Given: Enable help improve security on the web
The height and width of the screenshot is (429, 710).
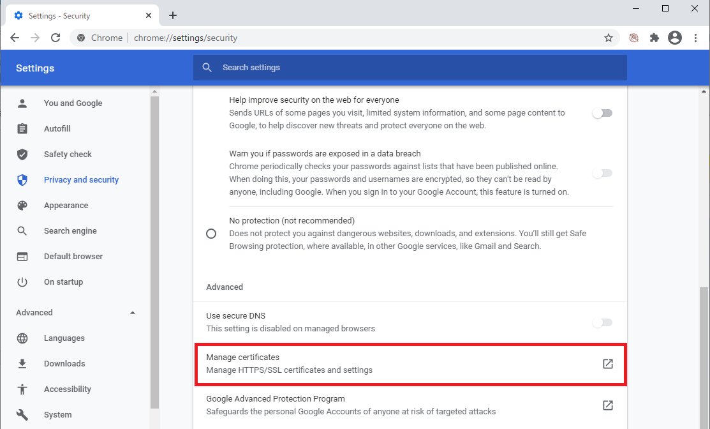Looking at the screenshot, I should click(602, 112).
